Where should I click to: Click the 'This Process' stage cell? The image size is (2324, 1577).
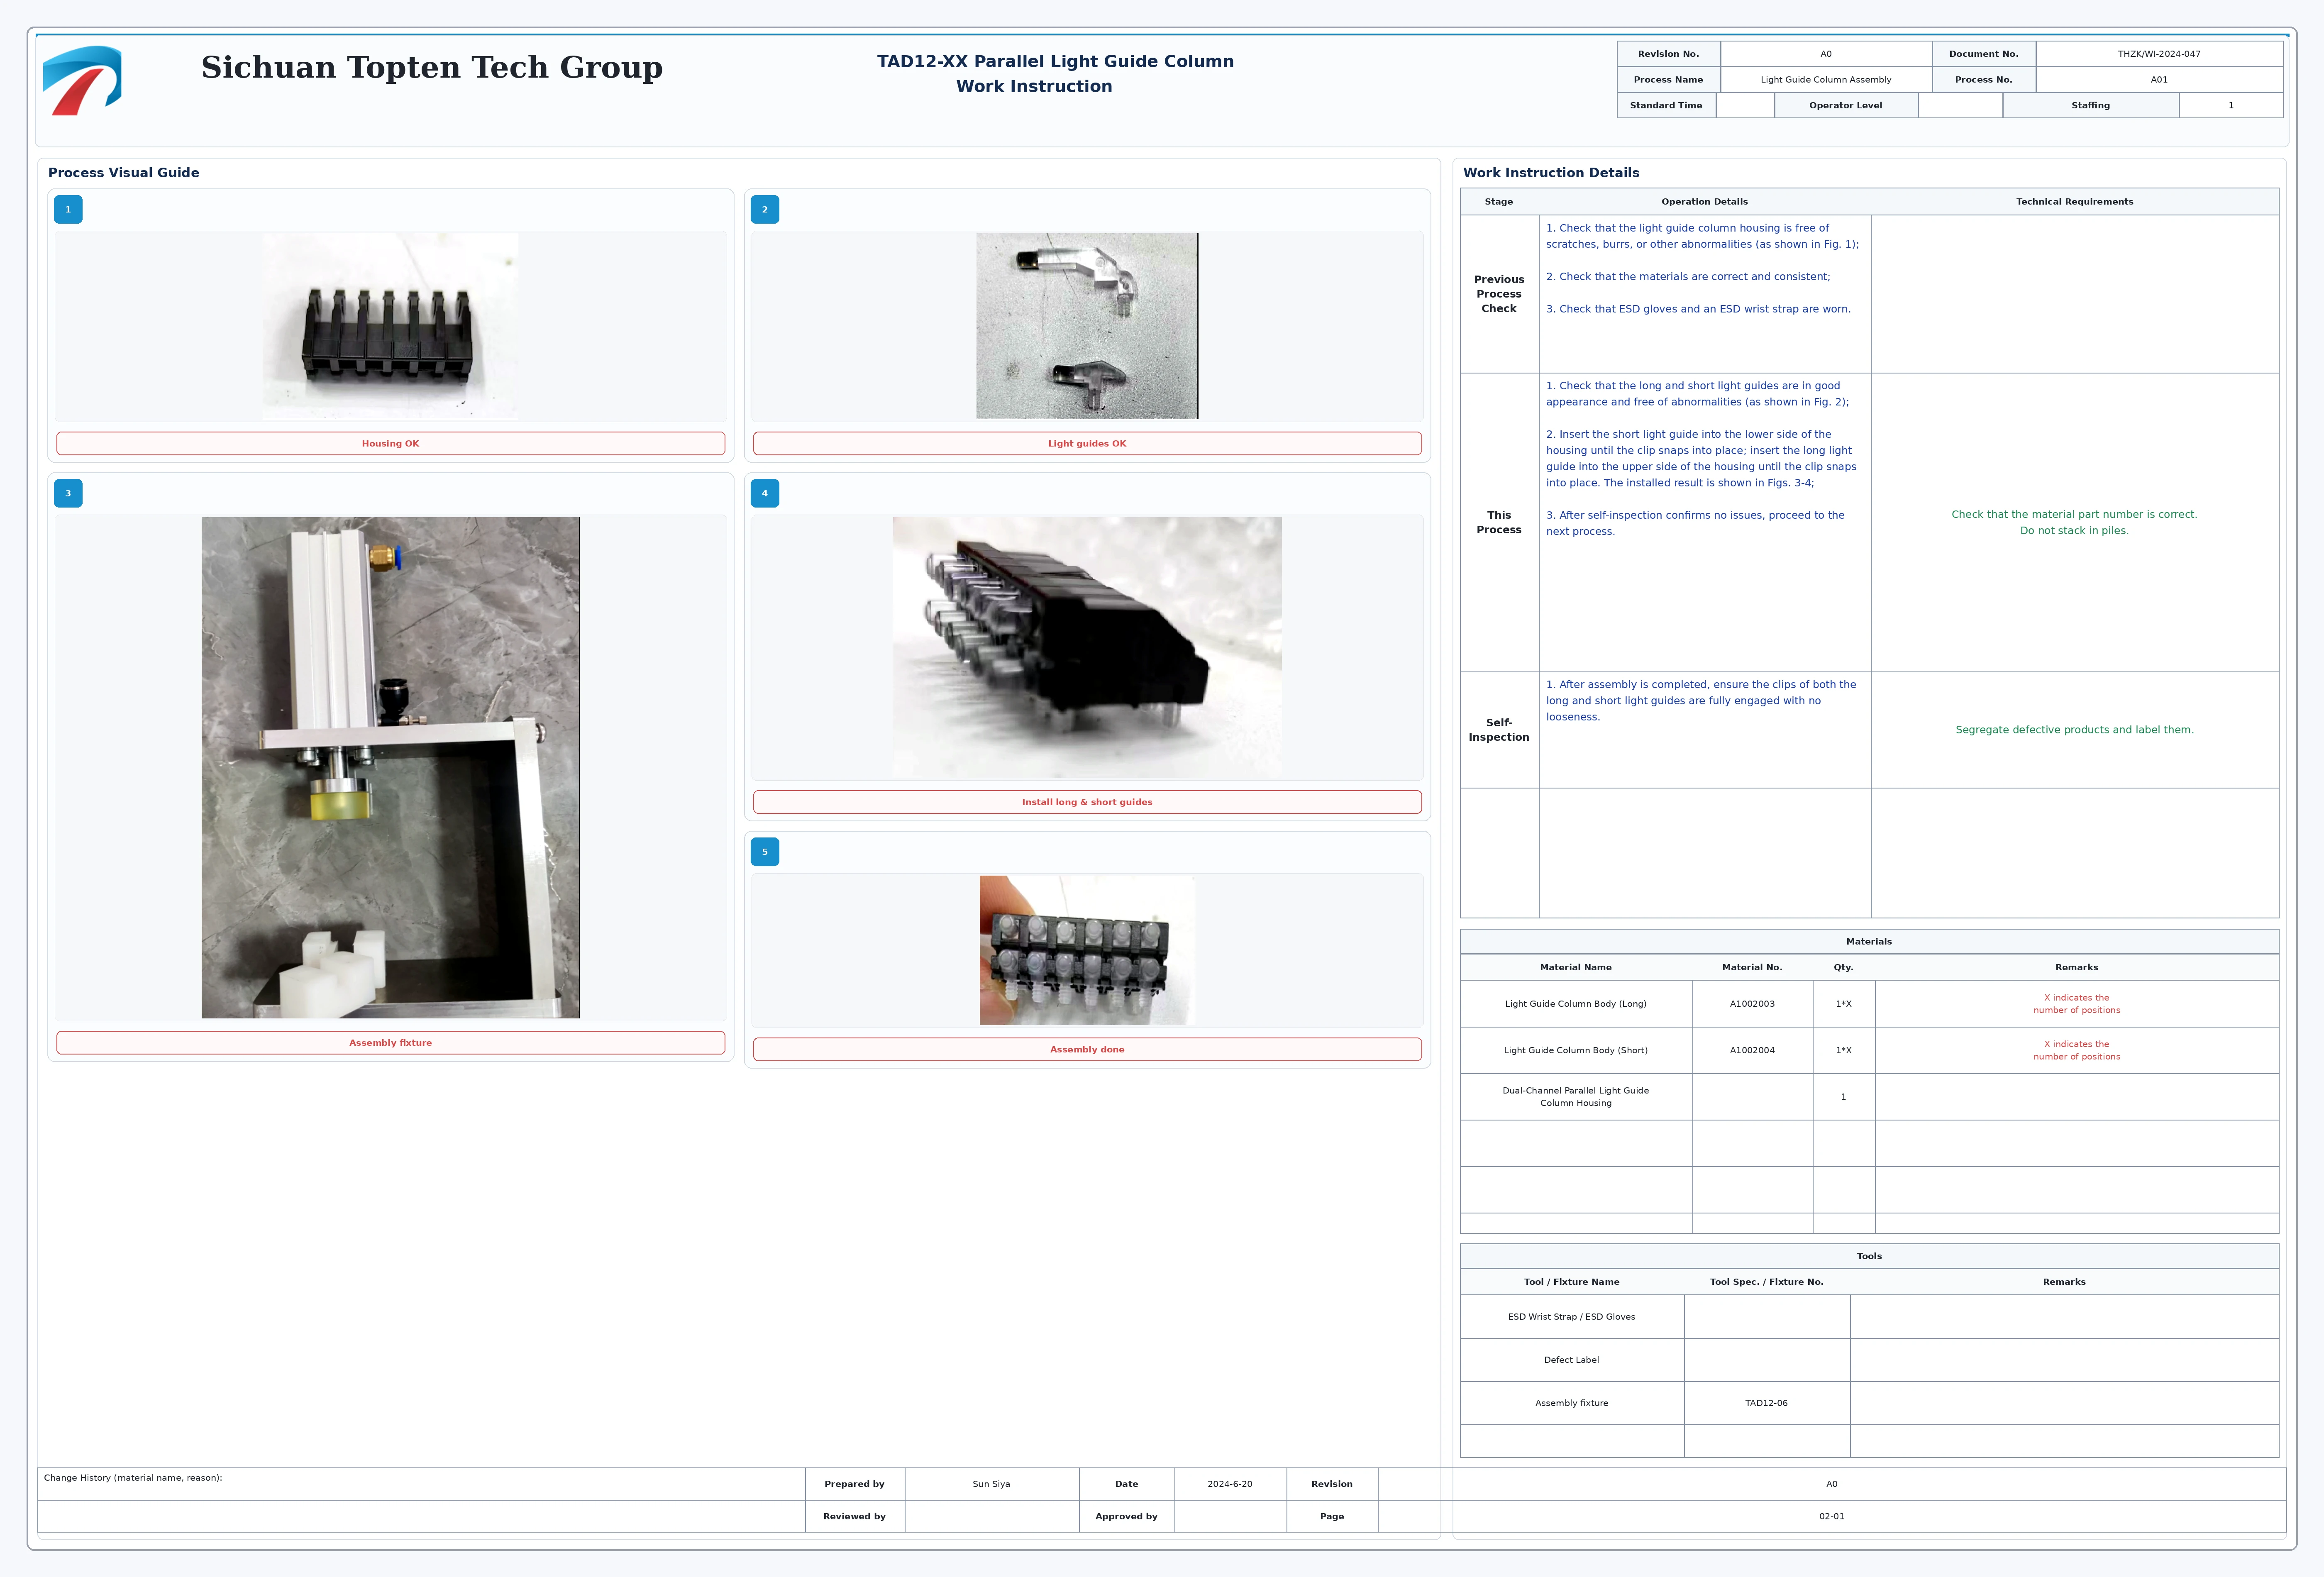pos(1499,522)
